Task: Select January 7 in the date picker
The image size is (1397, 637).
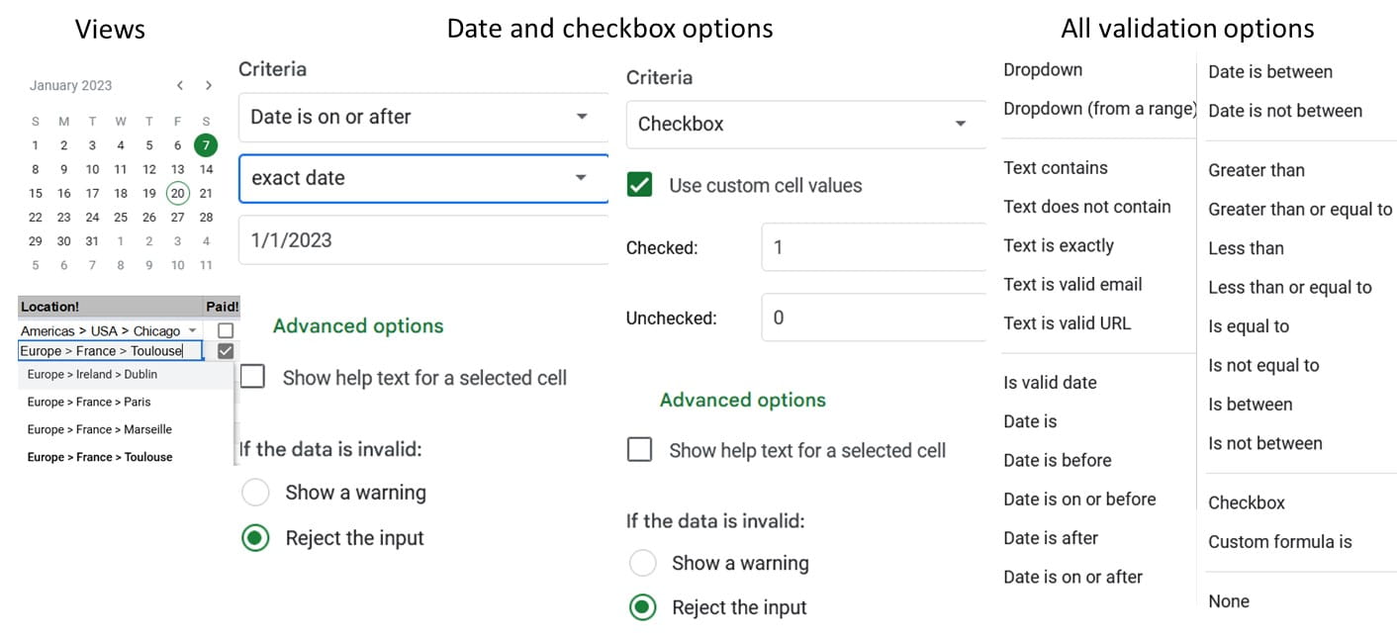Action: tap(205, 144)
